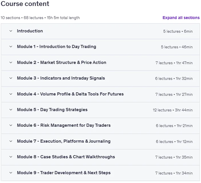
Task: Select Module 1 - Introduction to Day Trading
Action: 57,47
